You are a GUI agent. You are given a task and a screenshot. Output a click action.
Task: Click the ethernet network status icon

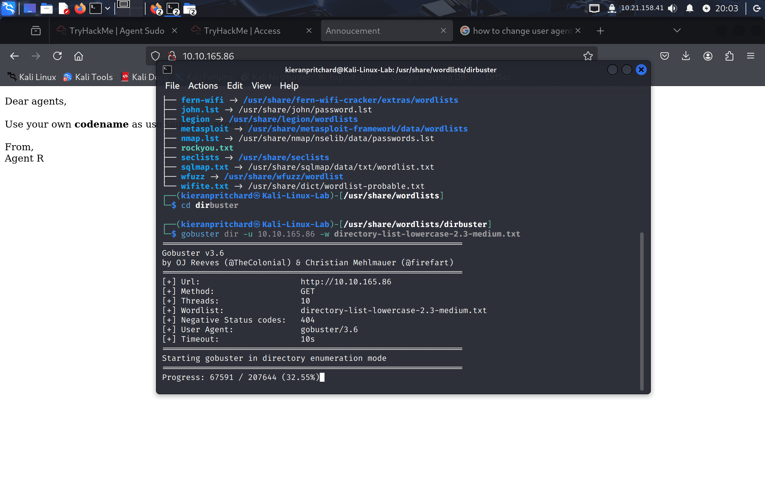point(594,8)
